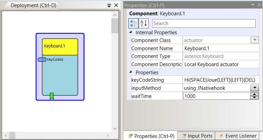Click the vertical scrollbar down arrow
This screenshot has height=140, width=263.
(115, 128)
